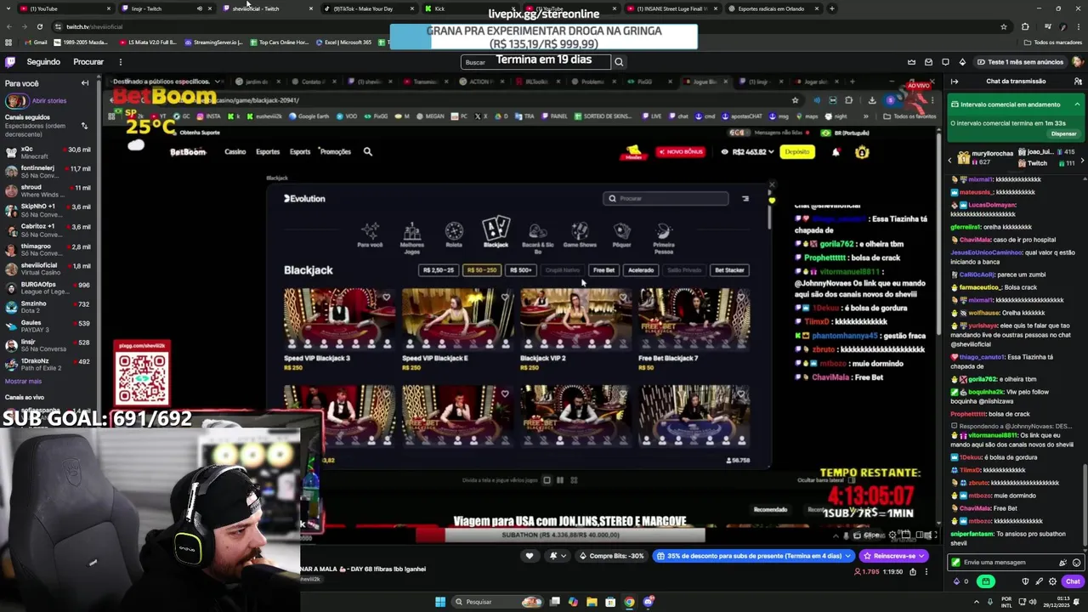Open Chrome from the taskbar
The image size is (1088, 612).
pos(629,602)
